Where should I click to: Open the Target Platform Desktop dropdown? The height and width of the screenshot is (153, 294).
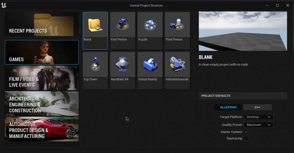(x=258, y=117)
